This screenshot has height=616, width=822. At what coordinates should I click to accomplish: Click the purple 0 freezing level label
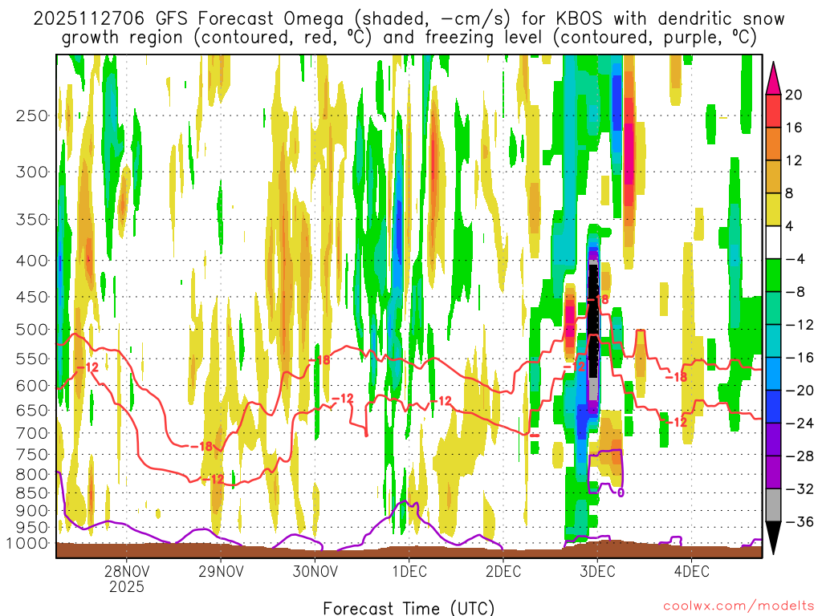click(621, 493)
